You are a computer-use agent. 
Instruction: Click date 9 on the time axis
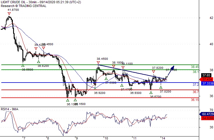point(77,138)
